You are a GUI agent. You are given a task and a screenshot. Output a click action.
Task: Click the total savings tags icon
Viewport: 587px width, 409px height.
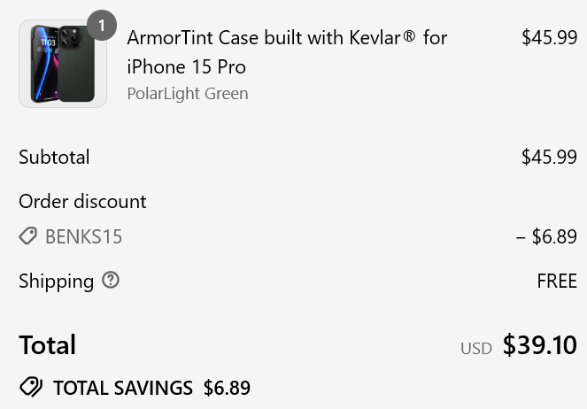tap(31, 387)
